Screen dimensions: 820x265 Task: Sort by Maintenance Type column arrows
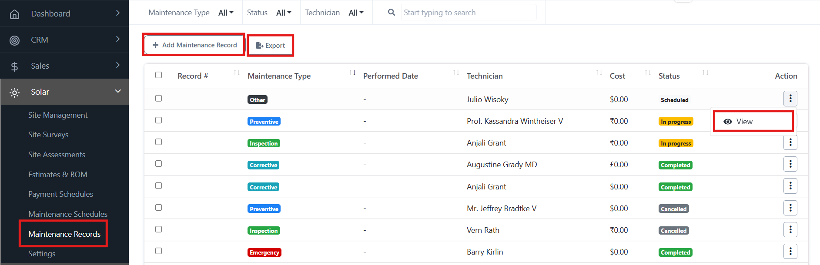352,73
